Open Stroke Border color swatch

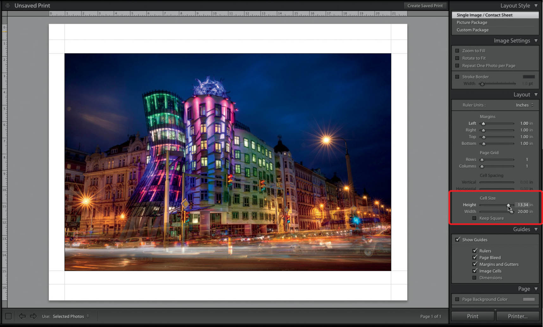click(529, 77)
